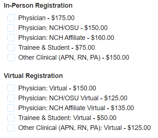Screen dimensions: 158x138
Task: Click the Physician: Virtual label text
Action: pyautogui.click(x=57, y=88)
